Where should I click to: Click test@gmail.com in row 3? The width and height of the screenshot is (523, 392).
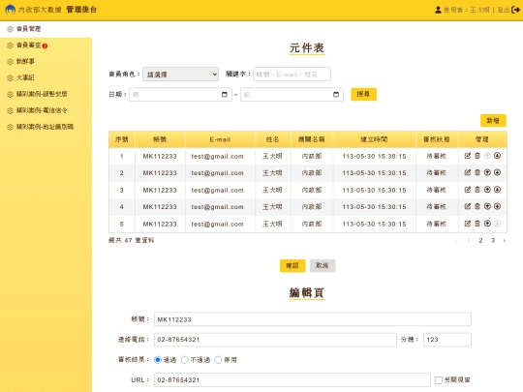point(218,190)
